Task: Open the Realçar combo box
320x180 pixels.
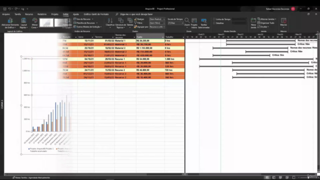Action: click(157, 19)
